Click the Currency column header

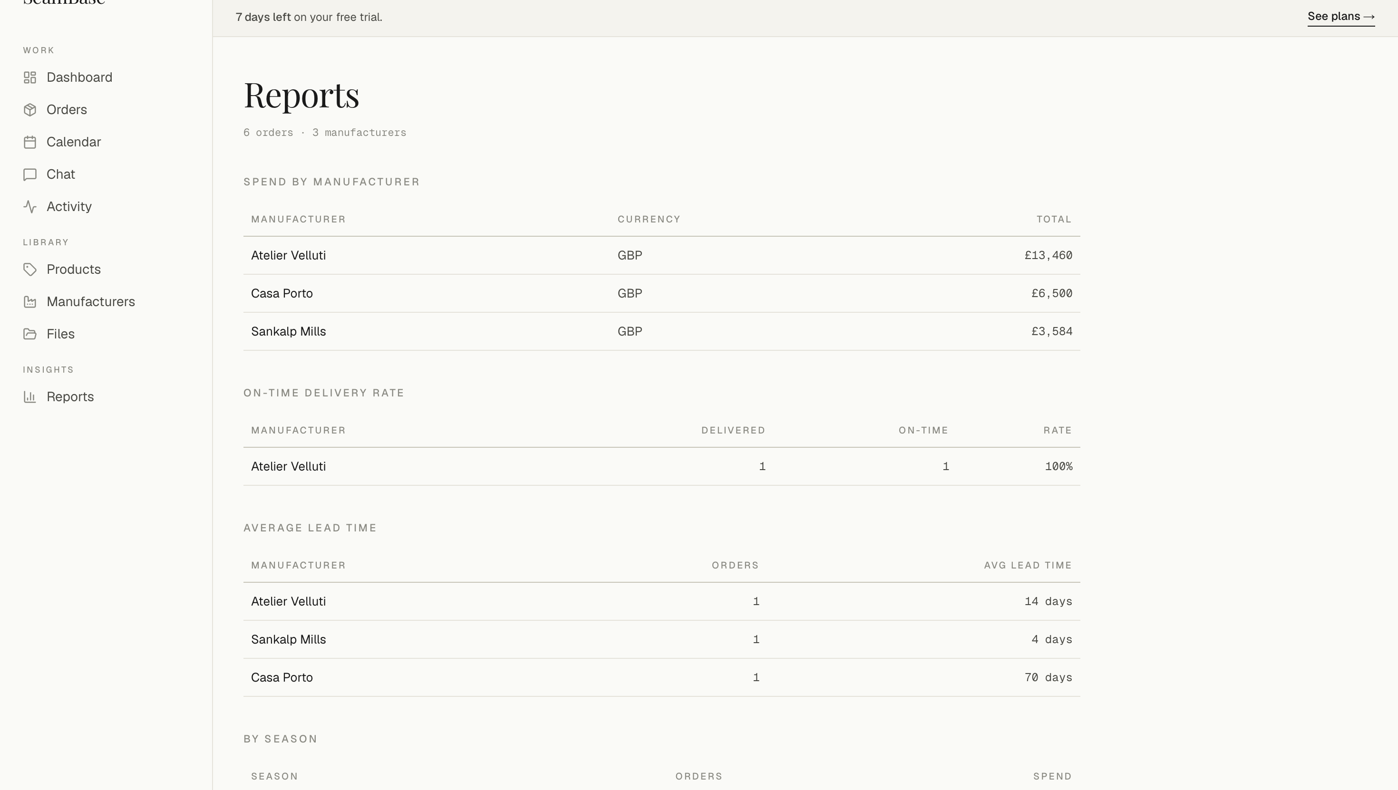[649, 219]
